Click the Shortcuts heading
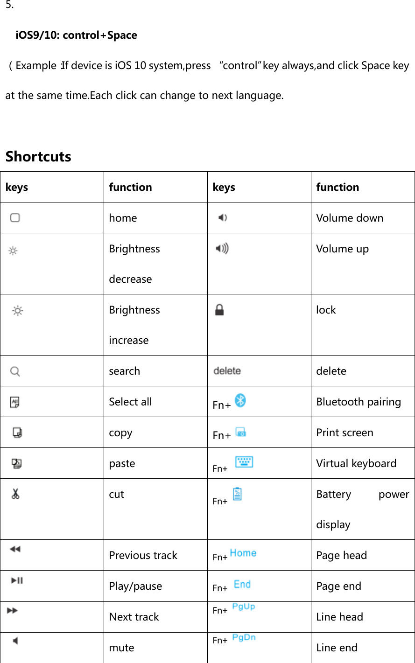 (38, 156)
